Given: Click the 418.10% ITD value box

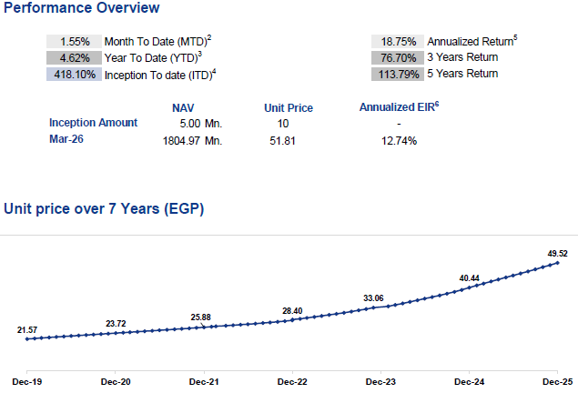Looking at the screenshot, I should pos(74,75).
